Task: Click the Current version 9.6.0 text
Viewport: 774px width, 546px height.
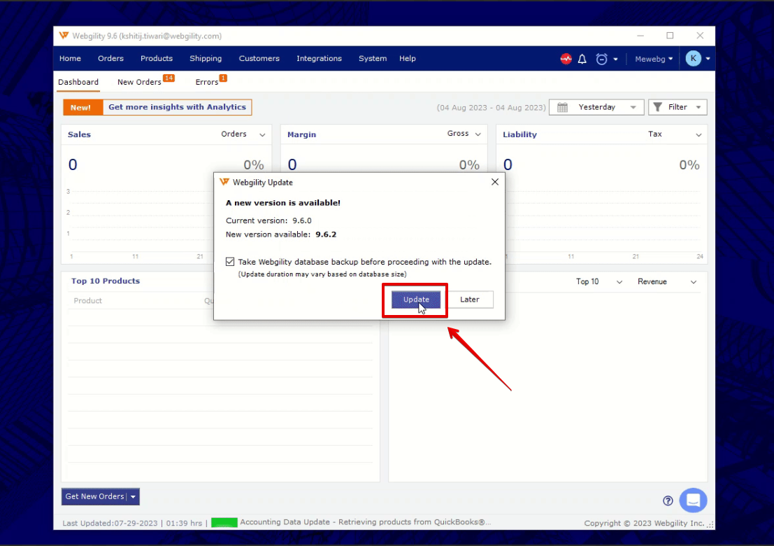Action: pos(268,220)
